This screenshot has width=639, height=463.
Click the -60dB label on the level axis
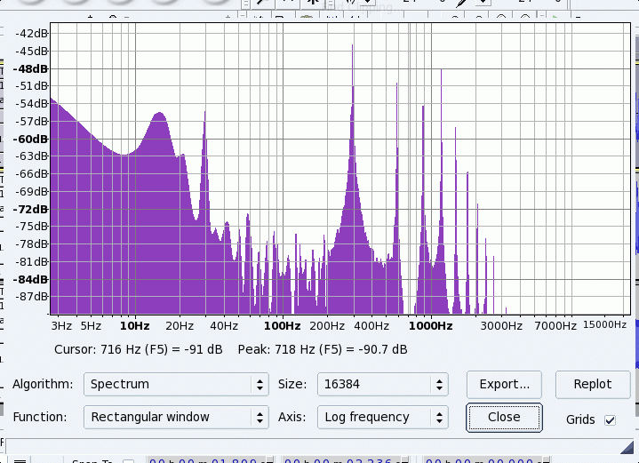(x=32, y=139)
